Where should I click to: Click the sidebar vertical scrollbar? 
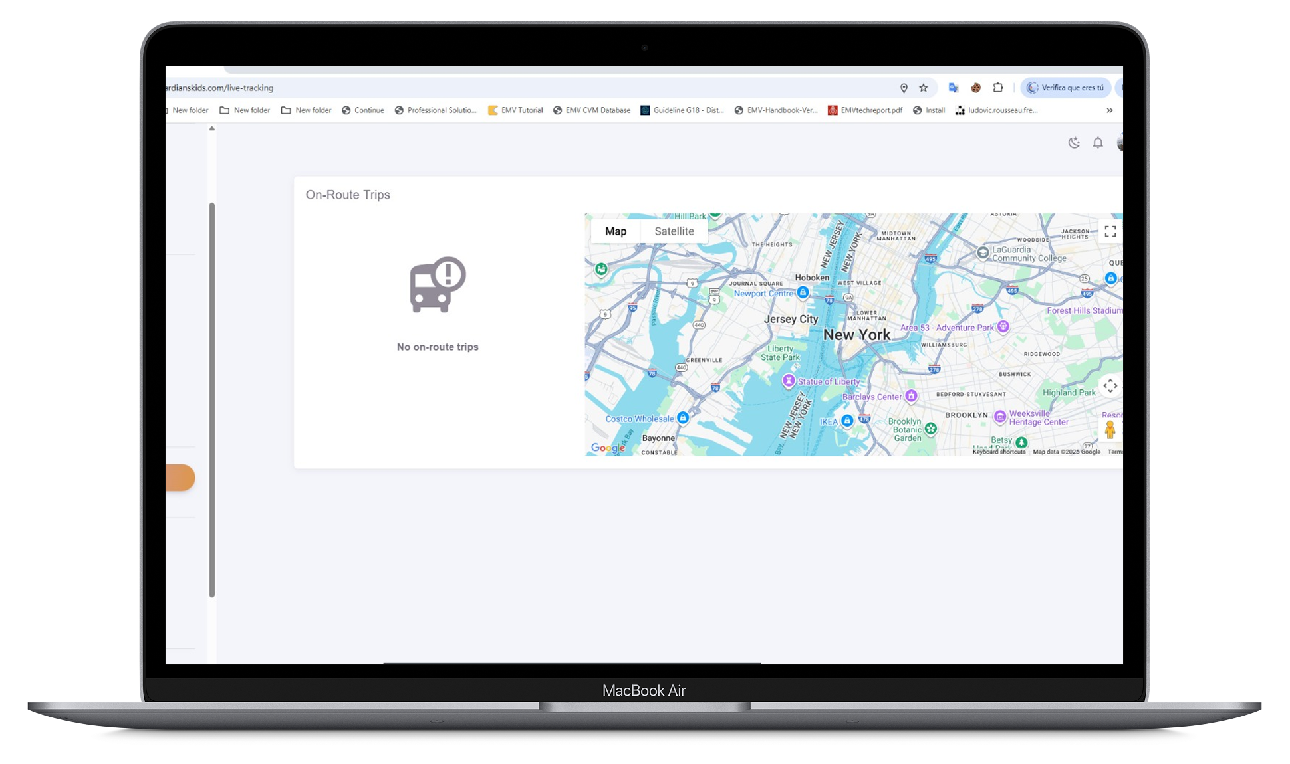(x=212, y=399)
